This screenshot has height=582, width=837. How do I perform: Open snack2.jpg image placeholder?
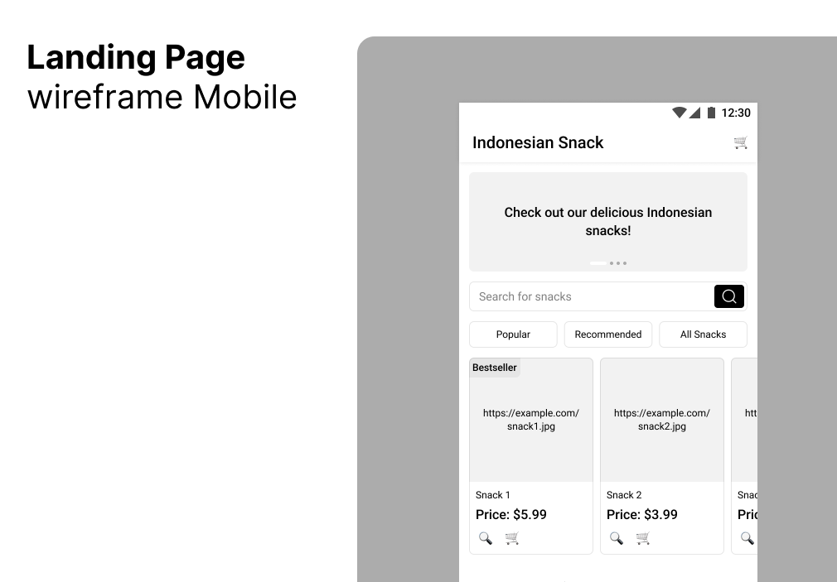[662, 420]
